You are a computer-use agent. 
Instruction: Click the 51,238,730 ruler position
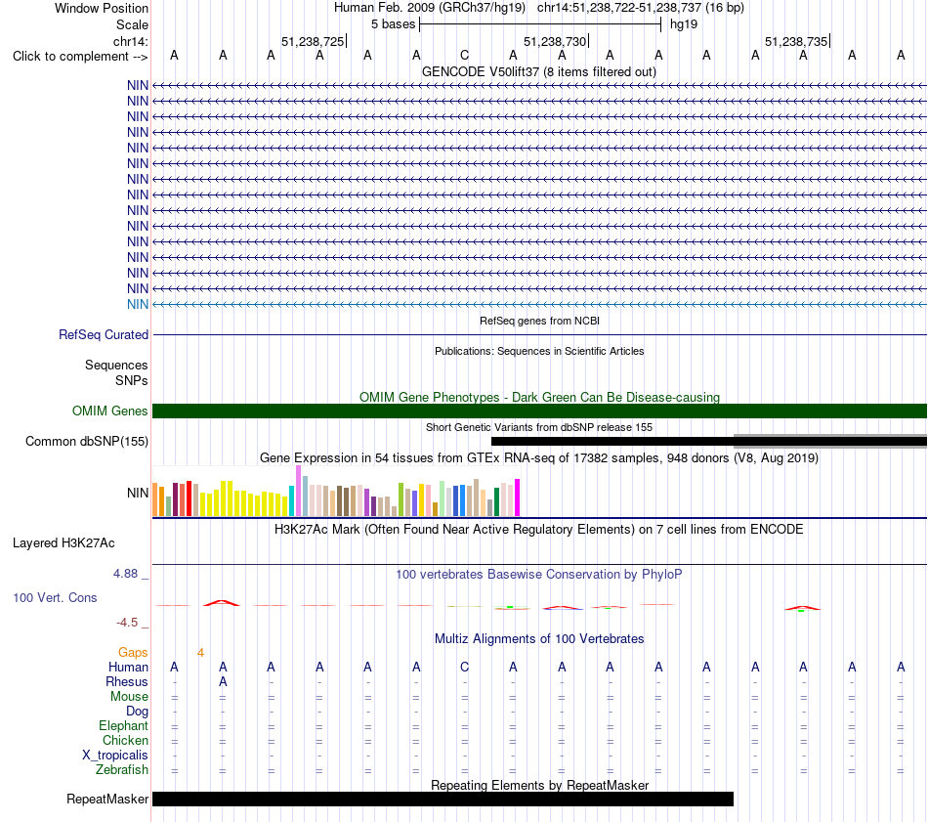tap(555, 41)
